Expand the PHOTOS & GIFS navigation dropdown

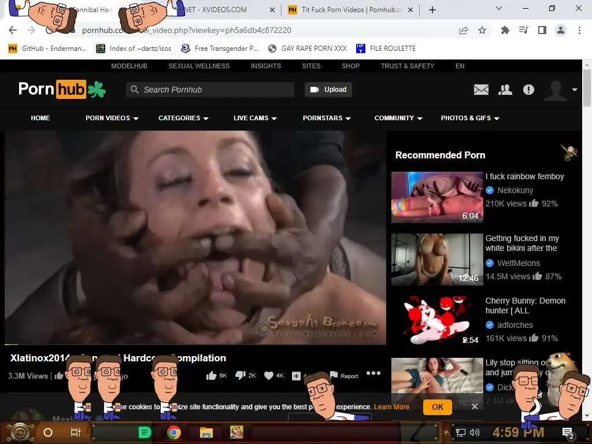pyautogui.click(x=470, y=118)
